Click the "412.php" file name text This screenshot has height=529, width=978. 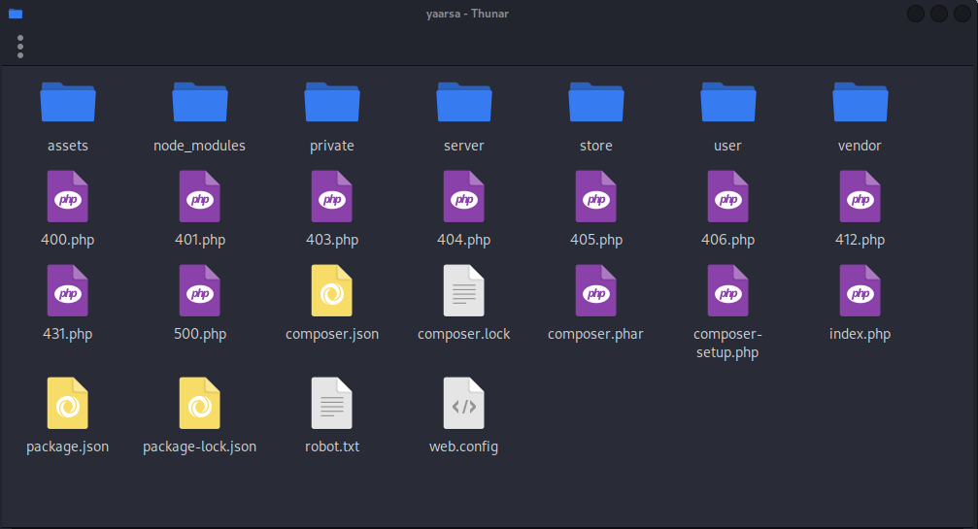coord(860,240)
